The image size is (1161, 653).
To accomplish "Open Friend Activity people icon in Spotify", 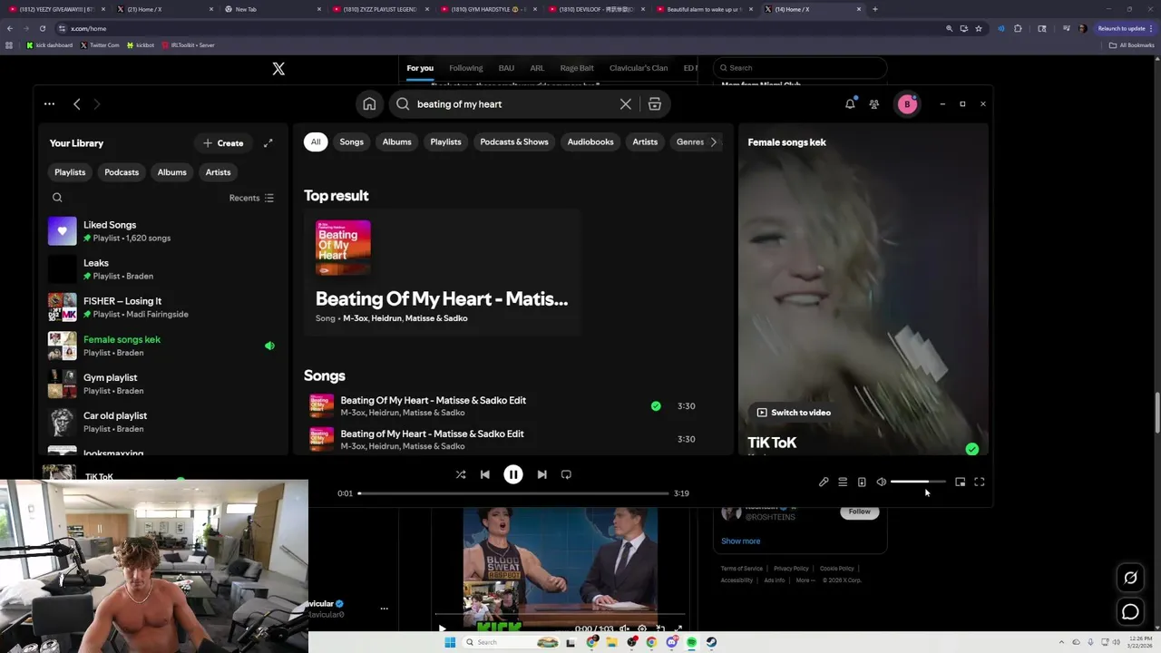I will [x=874, y=104].
